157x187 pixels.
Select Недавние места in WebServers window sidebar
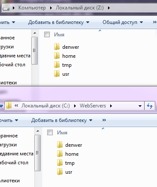[x=17, y=154]
